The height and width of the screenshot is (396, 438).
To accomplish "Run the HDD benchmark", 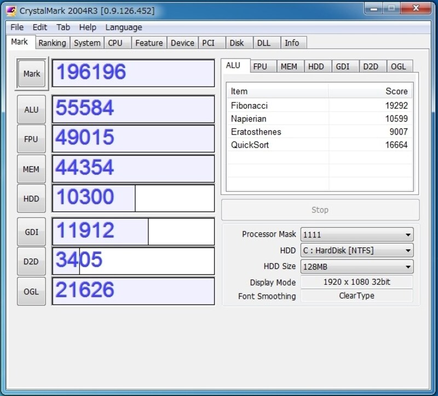I will pos(31,198).
